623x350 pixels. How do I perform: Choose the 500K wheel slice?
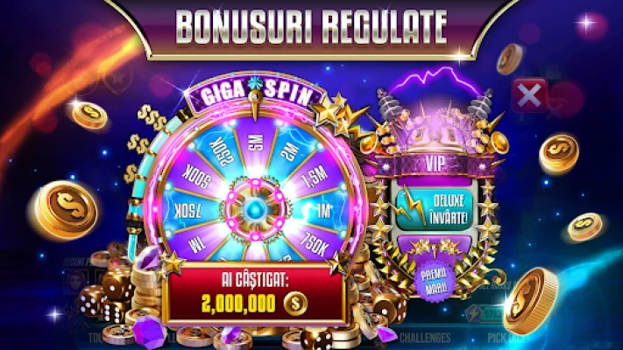pos(196,176)
